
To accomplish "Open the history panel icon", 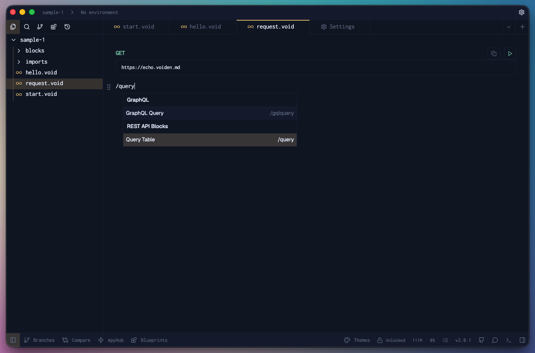I will pyautogui.click(x=67, y=27).
